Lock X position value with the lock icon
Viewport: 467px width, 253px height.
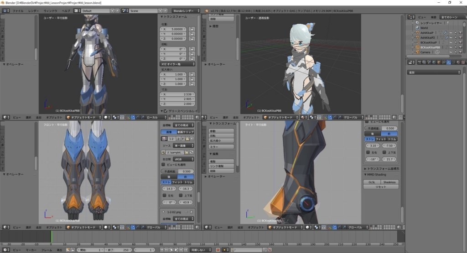click(192, 29)
